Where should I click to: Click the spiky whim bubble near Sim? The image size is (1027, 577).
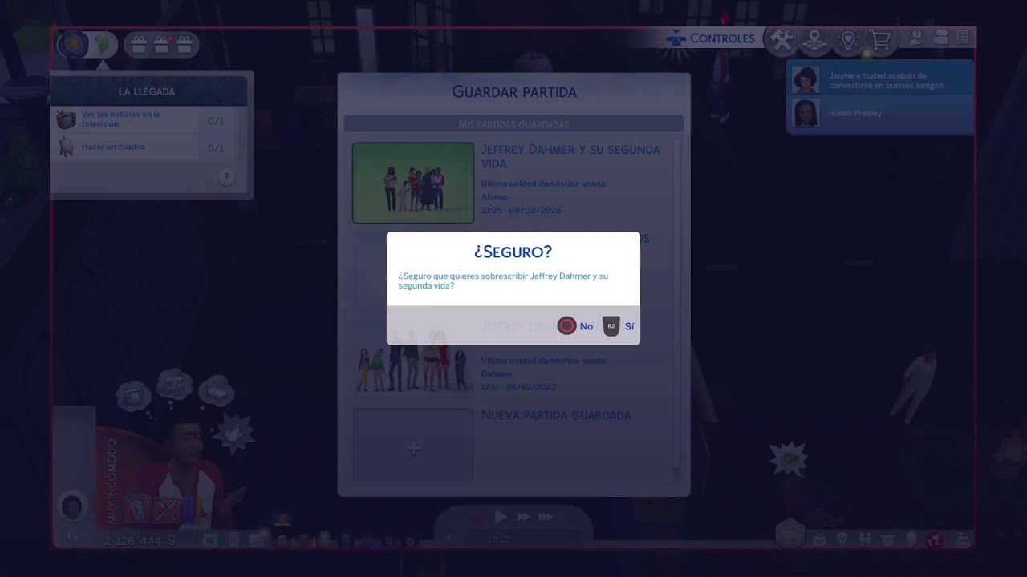(233, 432)
